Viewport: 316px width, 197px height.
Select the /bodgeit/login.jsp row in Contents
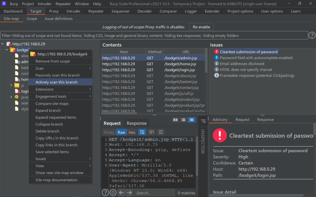153,70
